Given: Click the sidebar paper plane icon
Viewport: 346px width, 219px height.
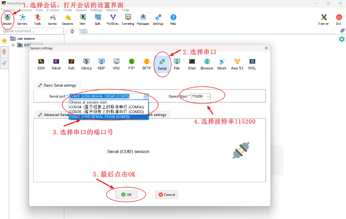Looking at the screenshot, I should [4, 63].
